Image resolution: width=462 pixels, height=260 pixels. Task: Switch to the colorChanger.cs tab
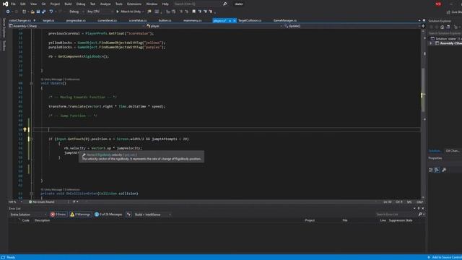click(20, 21)
